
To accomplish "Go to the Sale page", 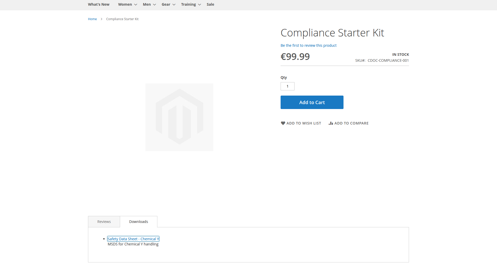I will coord(210,4).
